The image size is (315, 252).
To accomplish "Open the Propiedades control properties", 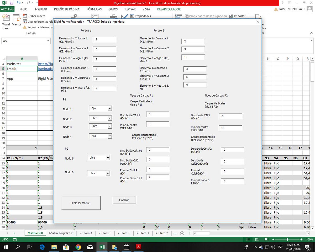I will (x=140, y=16).
